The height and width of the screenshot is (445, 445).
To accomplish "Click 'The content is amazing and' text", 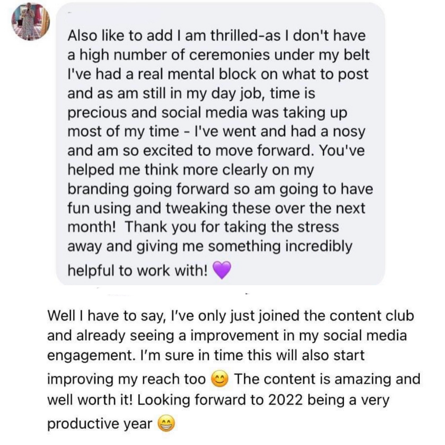I will (x=327, y=379).
